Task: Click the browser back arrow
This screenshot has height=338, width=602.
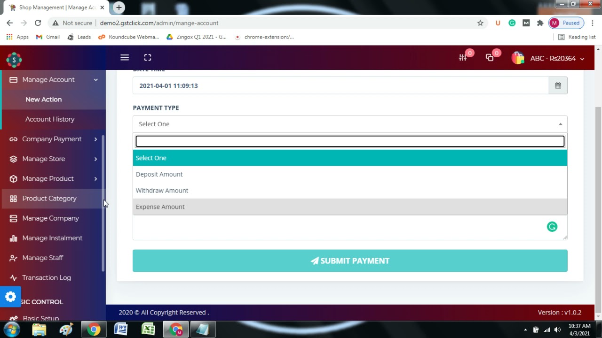Action: coord(10,23)
